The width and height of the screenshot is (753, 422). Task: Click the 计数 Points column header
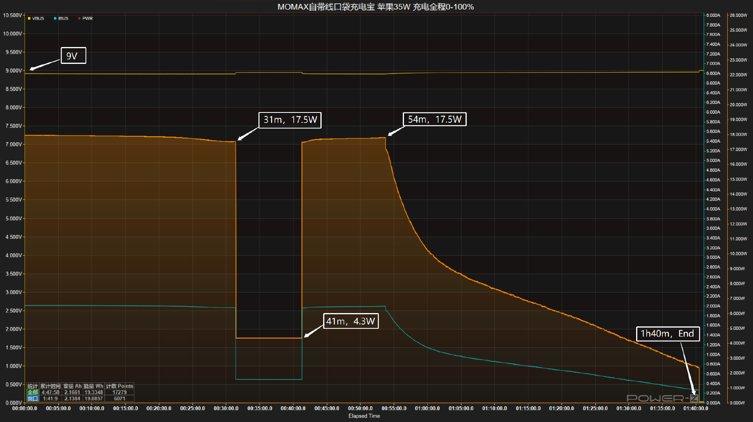(x=120, y=386)
